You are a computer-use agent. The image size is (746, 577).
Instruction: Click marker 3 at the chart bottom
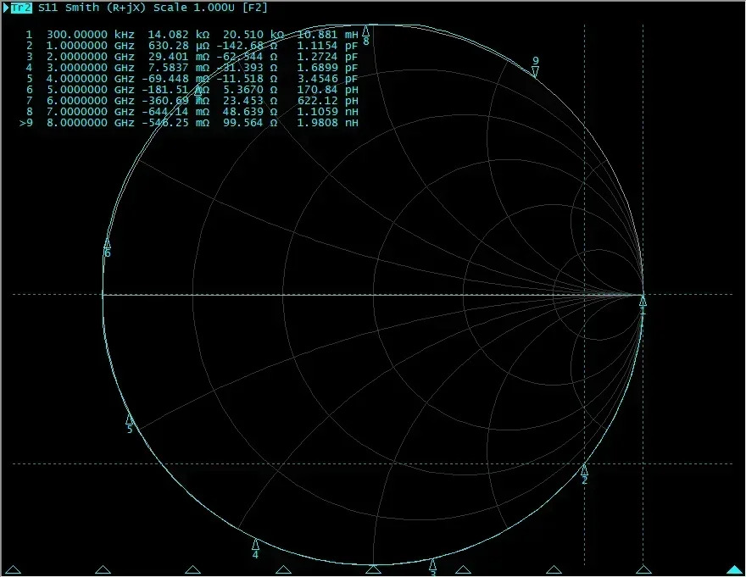(x=432, y=564)
